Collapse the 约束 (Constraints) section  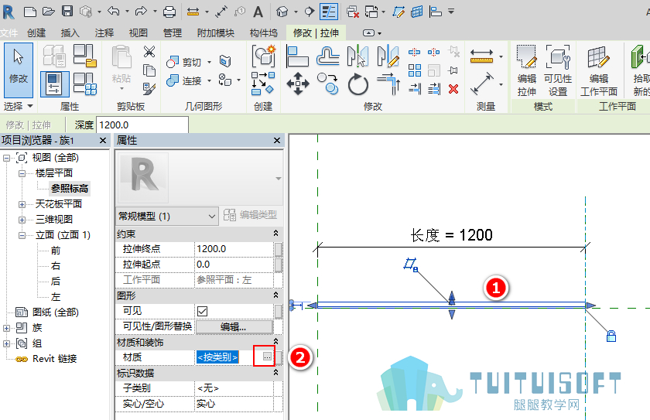pos(275,234)
